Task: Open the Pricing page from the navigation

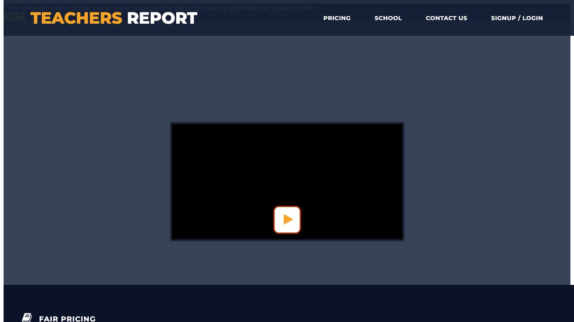Action: (x=337, y=18)
